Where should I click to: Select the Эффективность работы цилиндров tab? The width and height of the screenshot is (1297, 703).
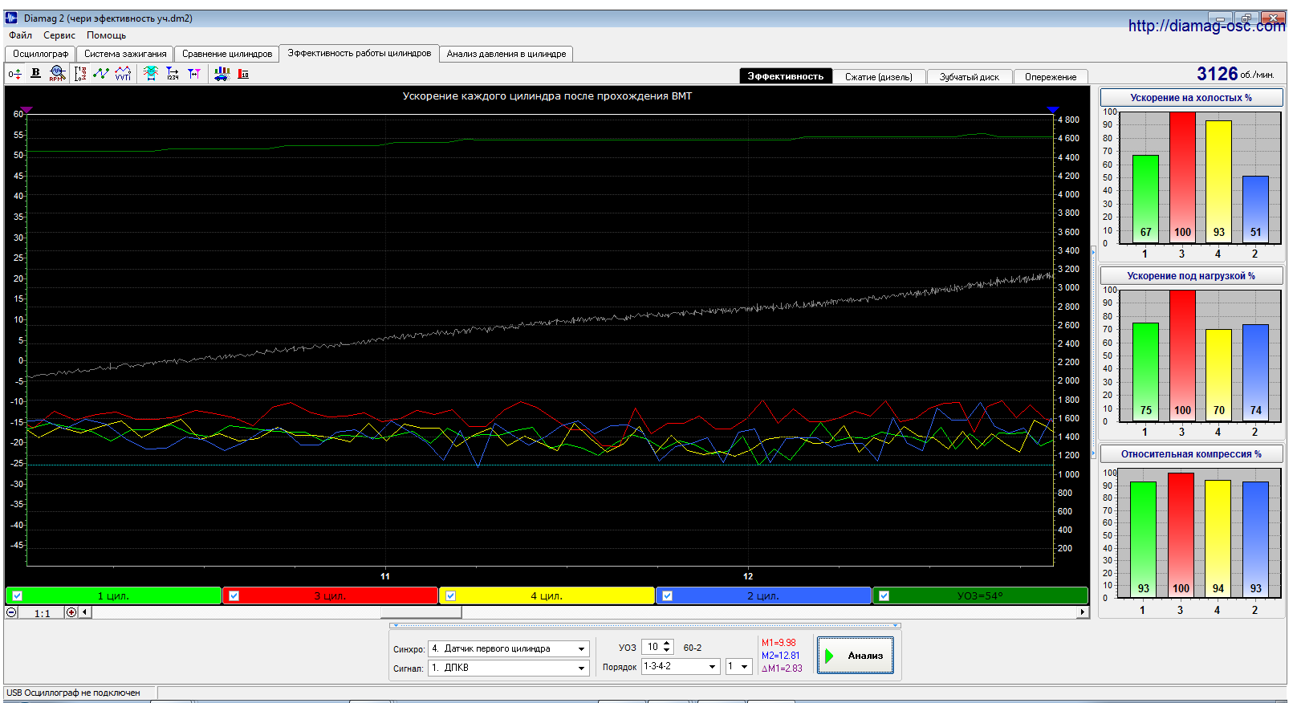pyautogui.click(x=360, y=53)
